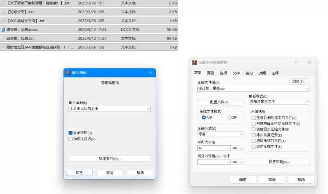Enable 压缩后删除原来的文件 option

253,118
